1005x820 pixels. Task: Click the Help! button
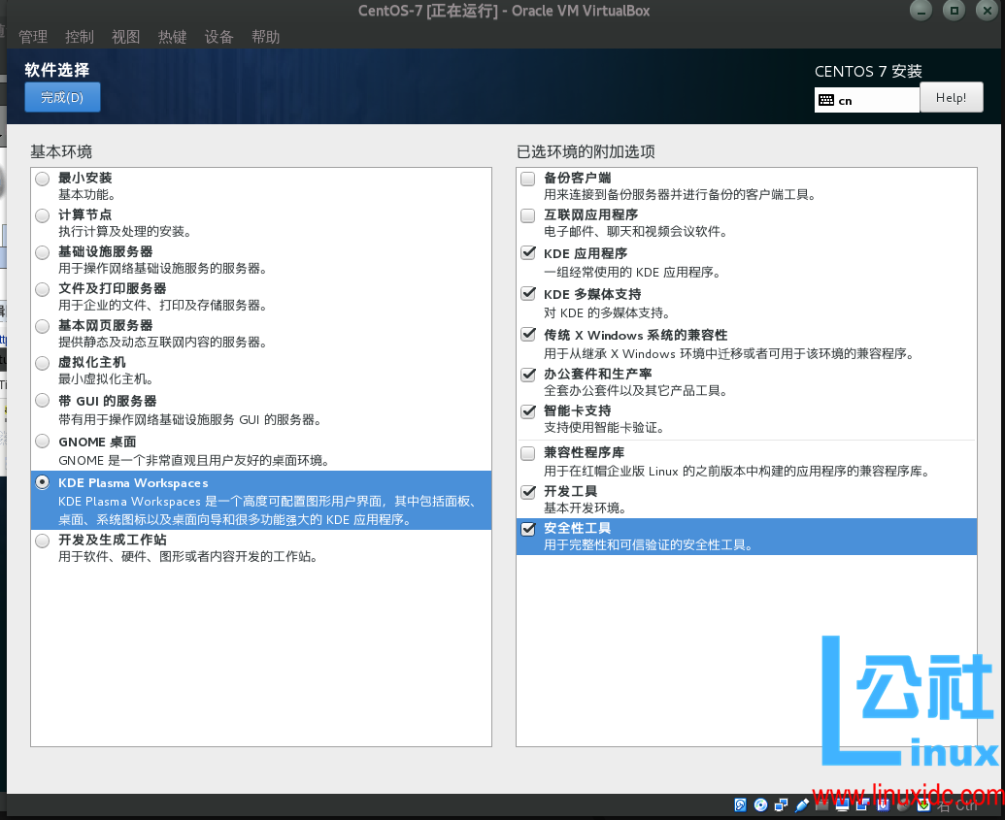tap(952, 97)
